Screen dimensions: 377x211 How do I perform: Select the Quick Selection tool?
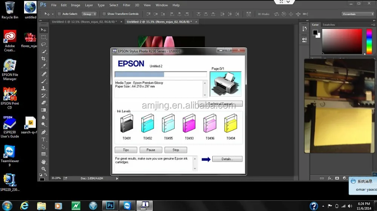click(x=43, y=52)
